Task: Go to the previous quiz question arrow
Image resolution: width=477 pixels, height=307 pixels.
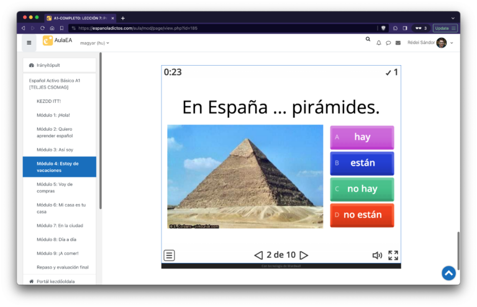Action: 258,255
